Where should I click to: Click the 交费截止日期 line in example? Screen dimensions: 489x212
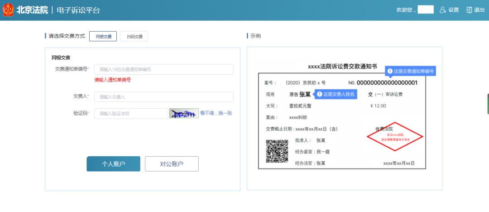[302, 129]
